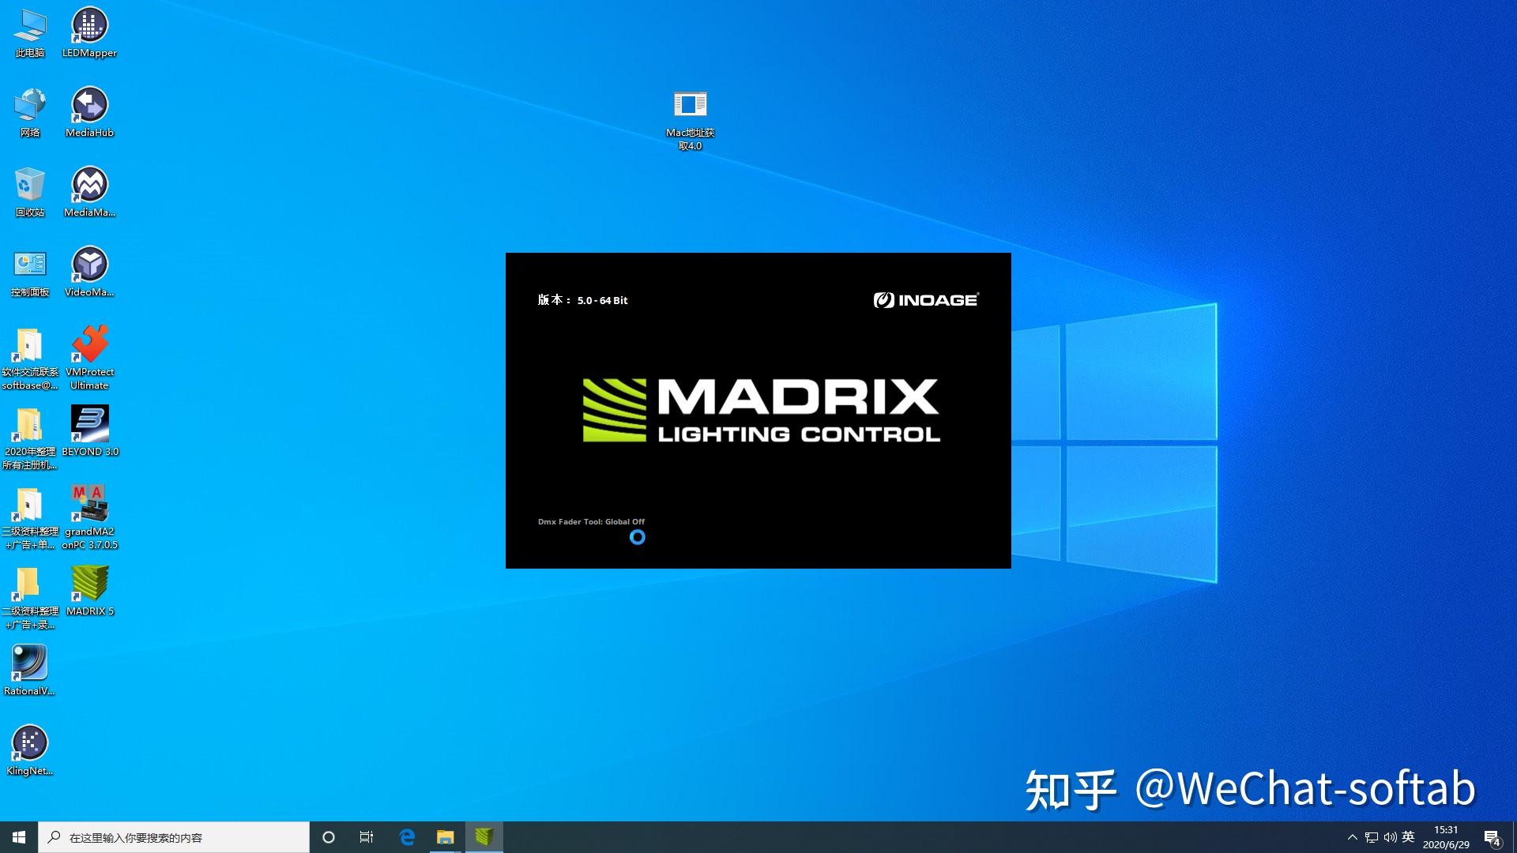Launch the RationalV application
Screen dimensions: 1517x853
point(29,663)
